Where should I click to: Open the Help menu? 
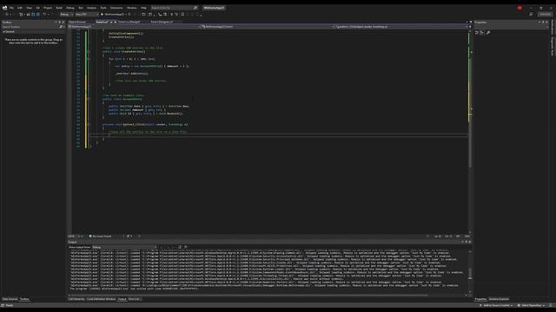click(x=143, y=8)
